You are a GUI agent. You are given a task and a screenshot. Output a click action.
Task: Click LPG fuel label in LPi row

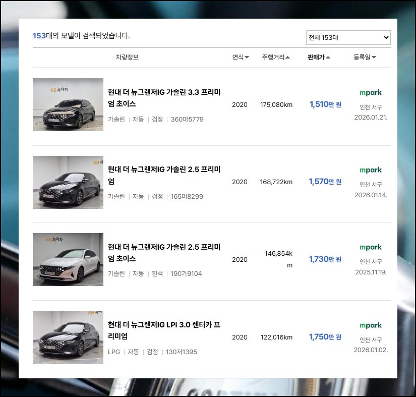(114, 352)
